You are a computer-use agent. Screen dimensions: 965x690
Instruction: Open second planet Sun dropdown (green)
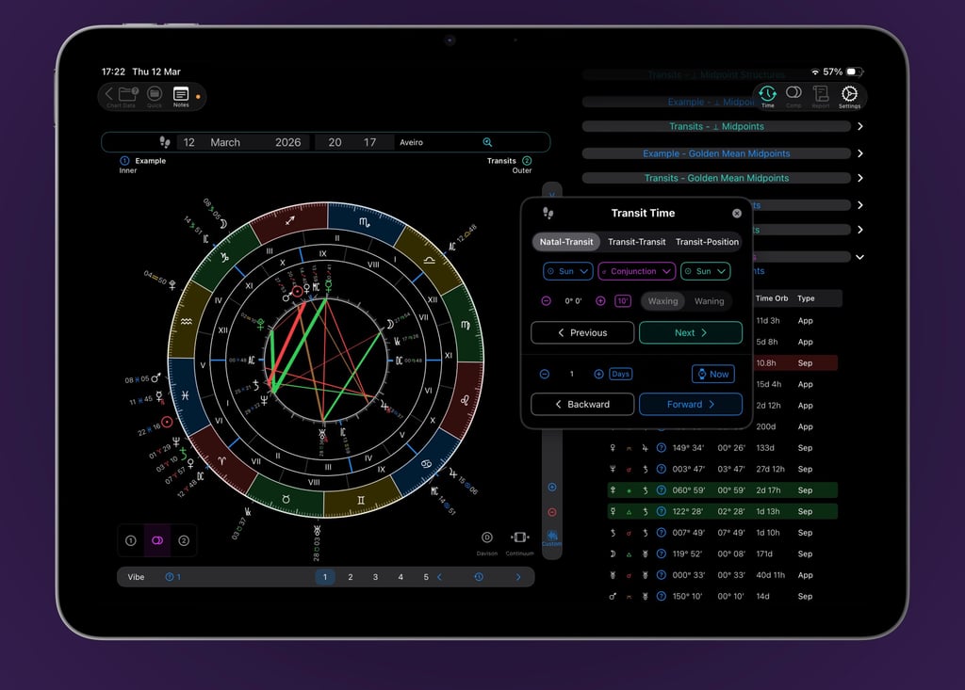tap(706, 271)
